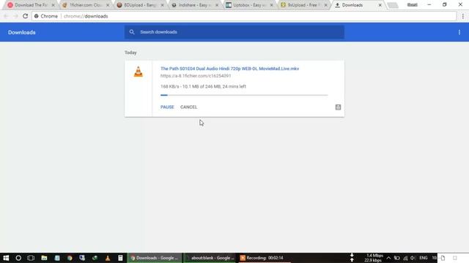Viewport: 469px width, 263px height.
Task: Switch to 9xUpload tab
Action: (x=303, y=5)
